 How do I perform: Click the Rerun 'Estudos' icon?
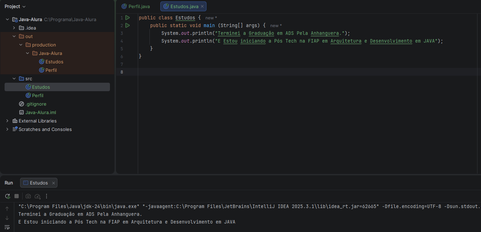click(x=7, y=196)
